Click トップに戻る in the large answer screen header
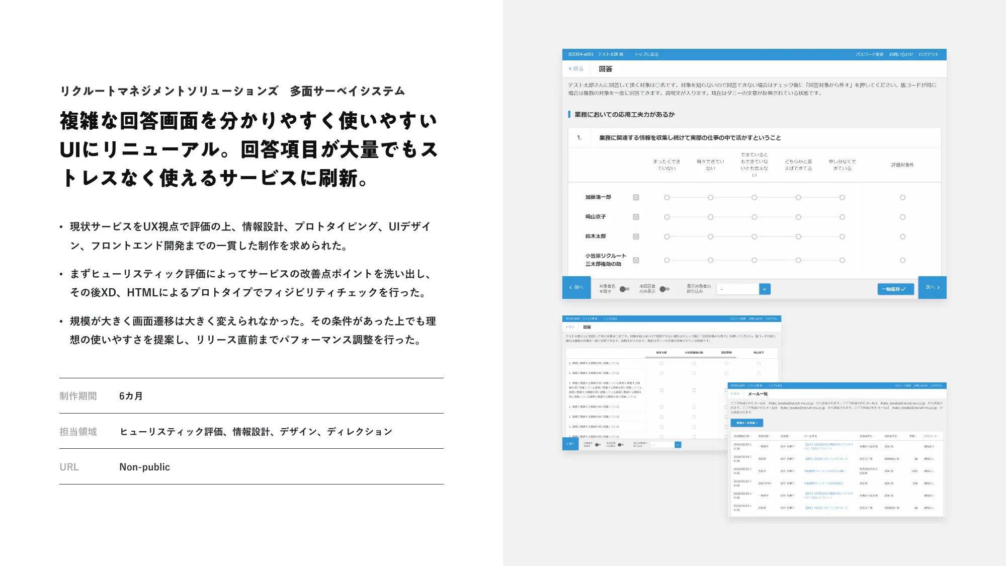 click(x=646, y=54)
